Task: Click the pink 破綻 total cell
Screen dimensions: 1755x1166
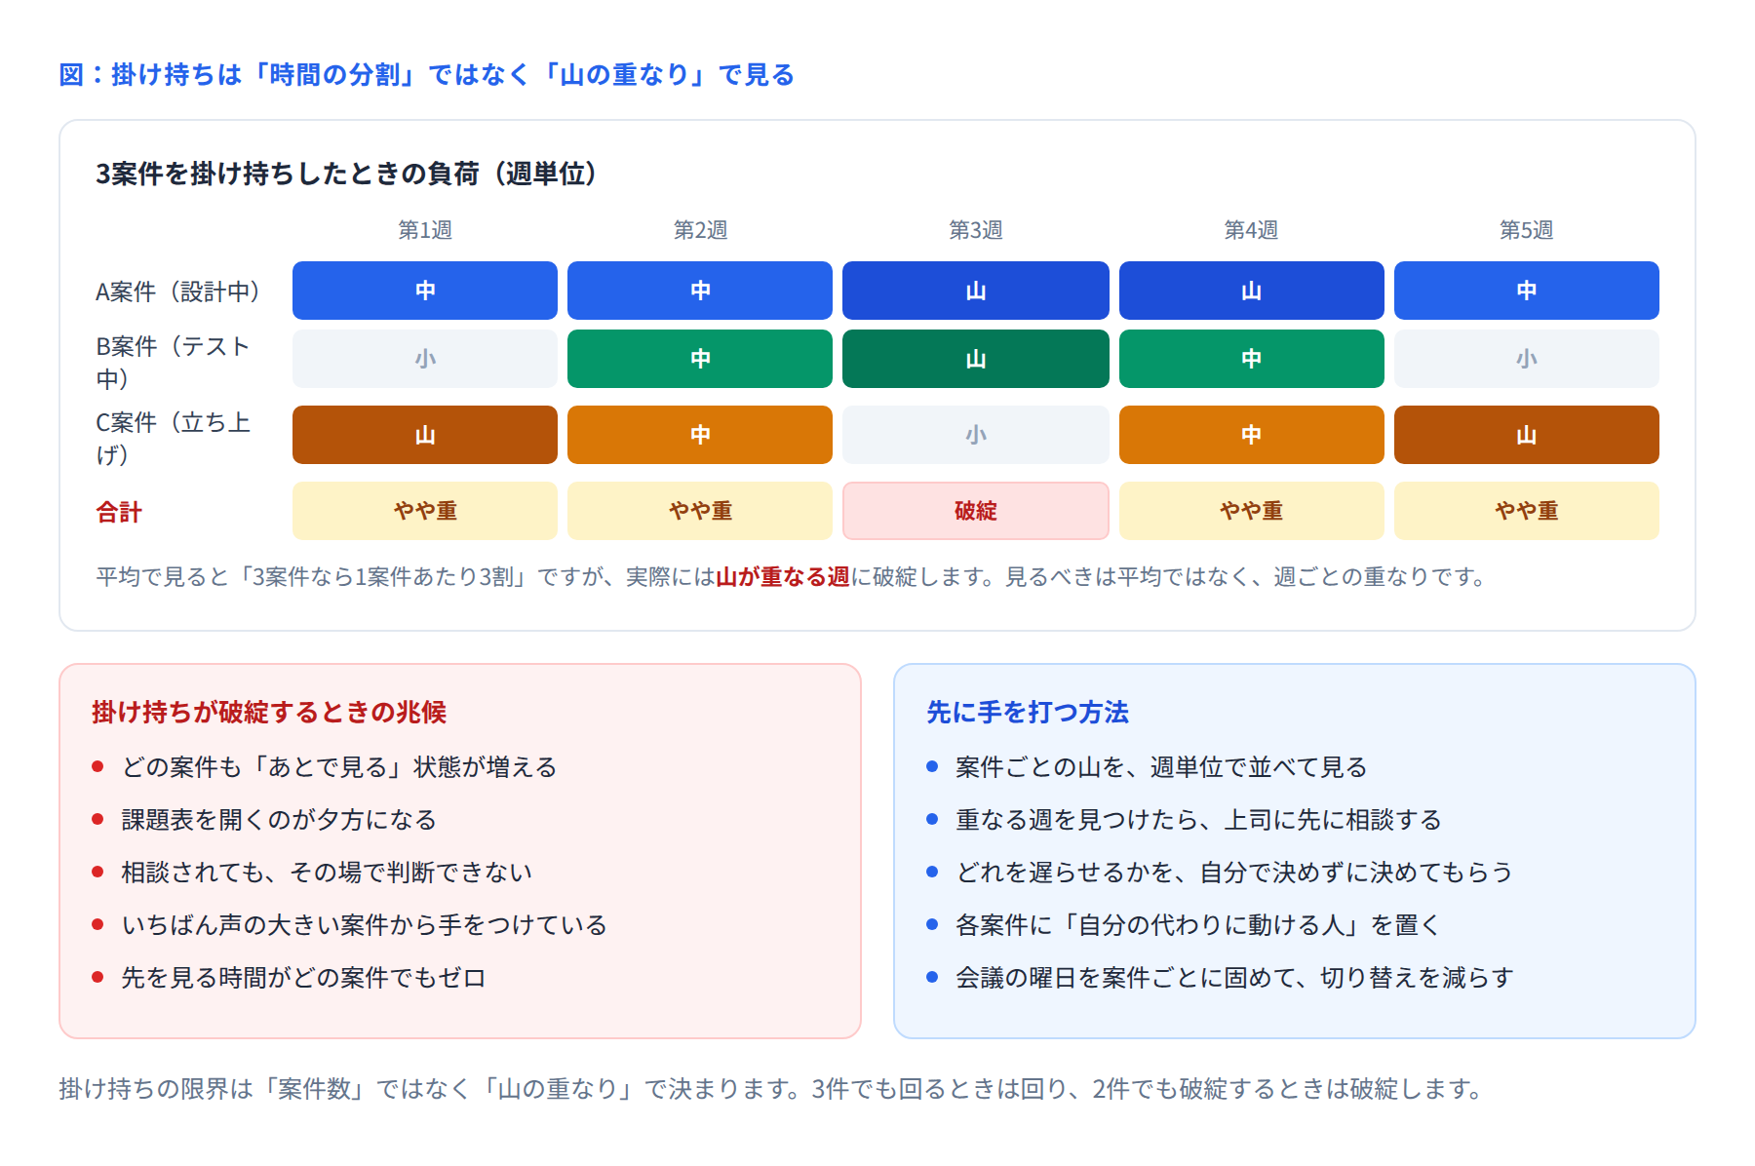Action: click(x=976, y=511)
